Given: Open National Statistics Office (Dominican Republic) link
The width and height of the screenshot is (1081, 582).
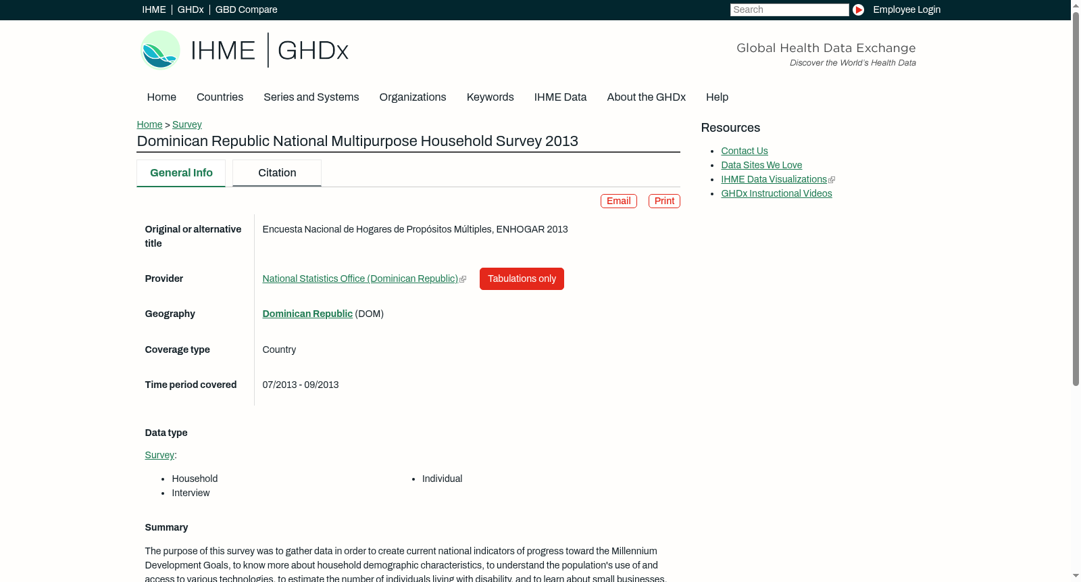Looking at the screenshot, I should pyautogui.click(x=360, y=278).
